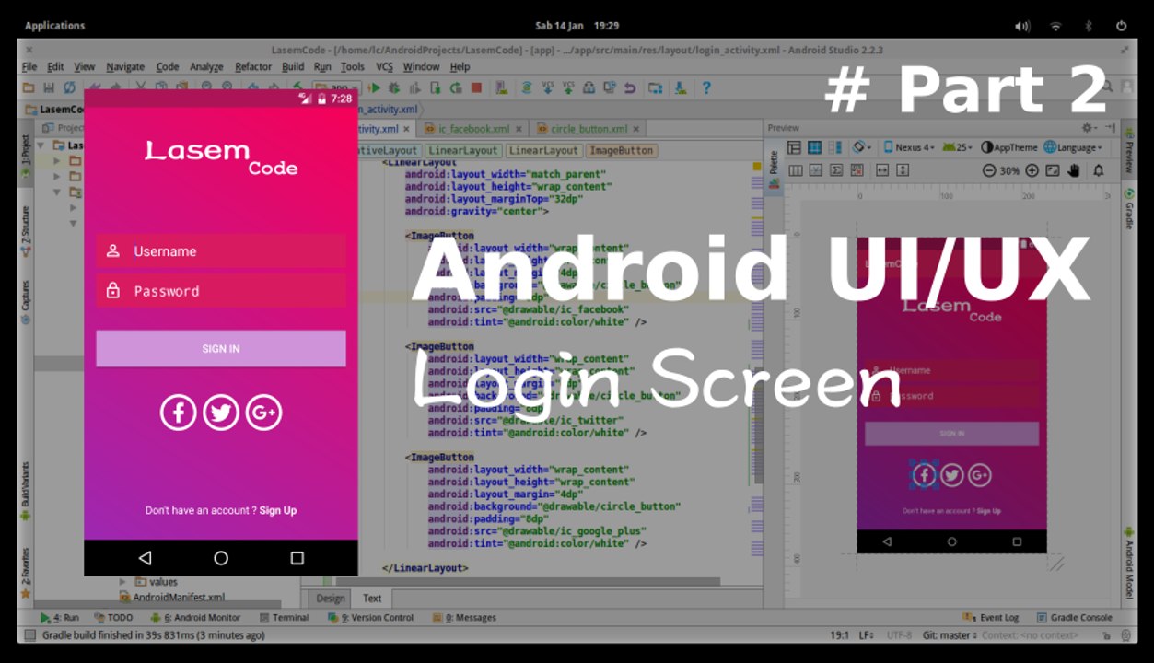Click the SIGN IN button in emulator
1154x663 pixels.
pos(221,349)
